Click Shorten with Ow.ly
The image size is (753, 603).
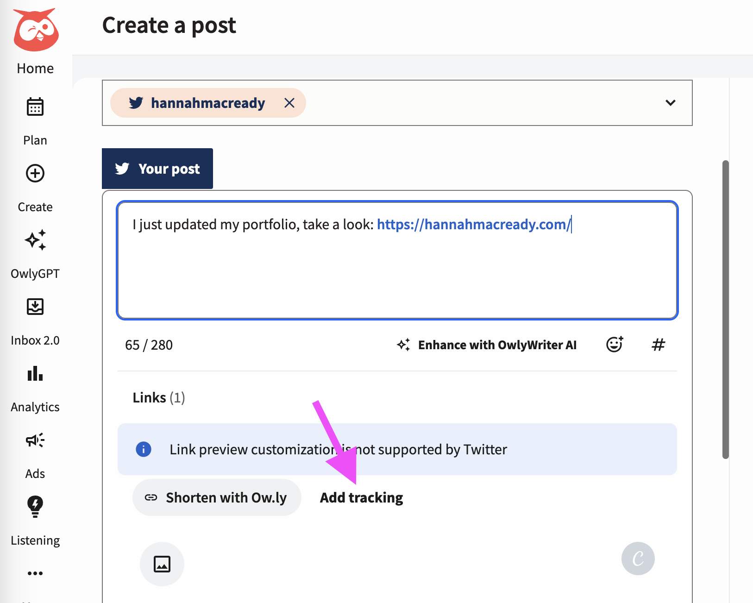[x=216, y=497]
